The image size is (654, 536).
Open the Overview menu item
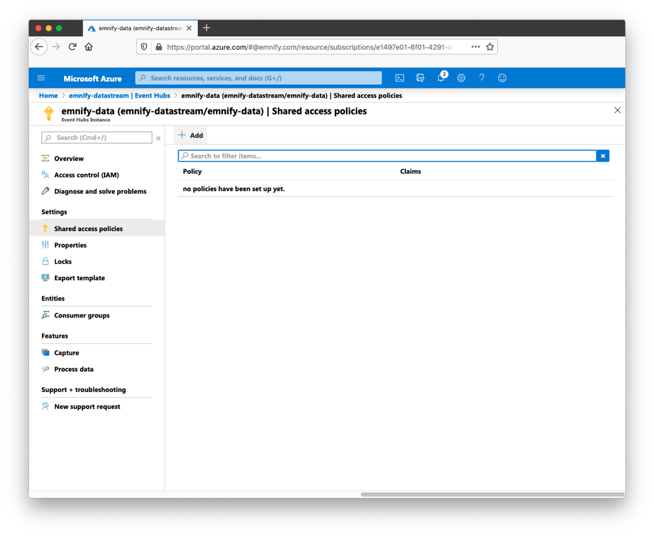69,158
